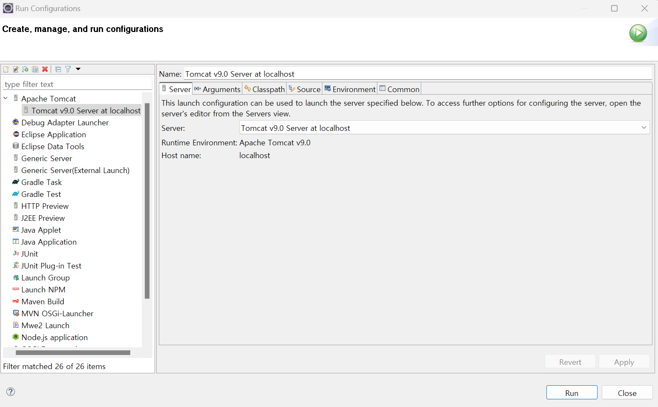Click the horizontal scrollbar under the tree
This screenshot has height=407, width=658.
73,352
